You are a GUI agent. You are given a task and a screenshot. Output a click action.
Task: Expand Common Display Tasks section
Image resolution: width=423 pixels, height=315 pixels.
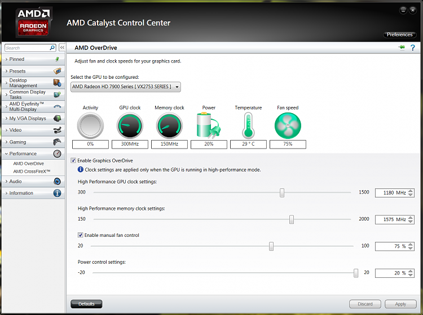pyautogui.click(x=33, y=94)
